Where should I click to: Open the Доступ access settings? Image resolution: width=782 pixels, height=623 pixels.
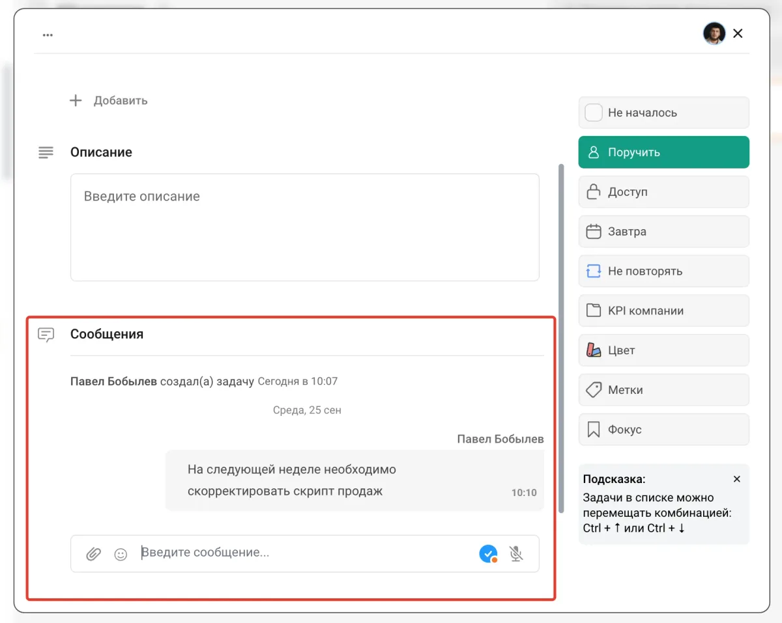point(663,192)
